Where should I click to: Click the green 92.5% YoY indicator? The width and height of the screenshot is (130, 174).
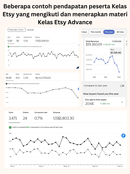click(109, 45)
